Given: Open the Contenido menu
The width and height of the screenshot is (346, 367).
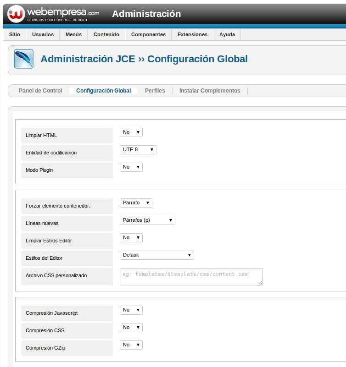Looking at the screenshot, I should [x=106, y=34].
